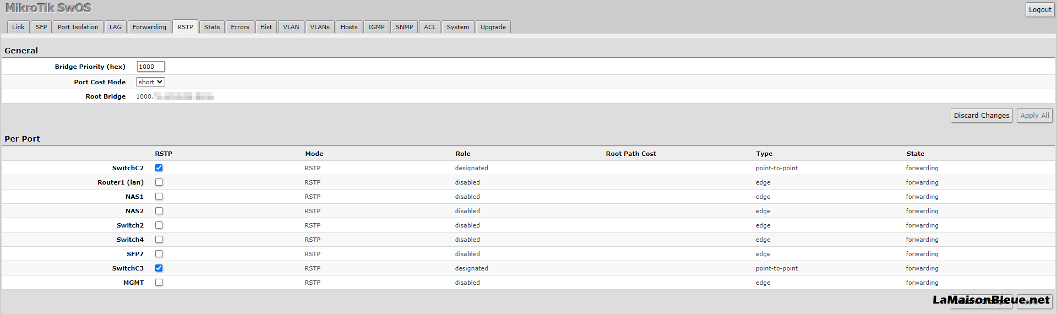Image resolution: width=1057 pixels, height=314 pixels.
Task: Uncheck RSTP for SwitchC3 port
Action: coord(159,268)
